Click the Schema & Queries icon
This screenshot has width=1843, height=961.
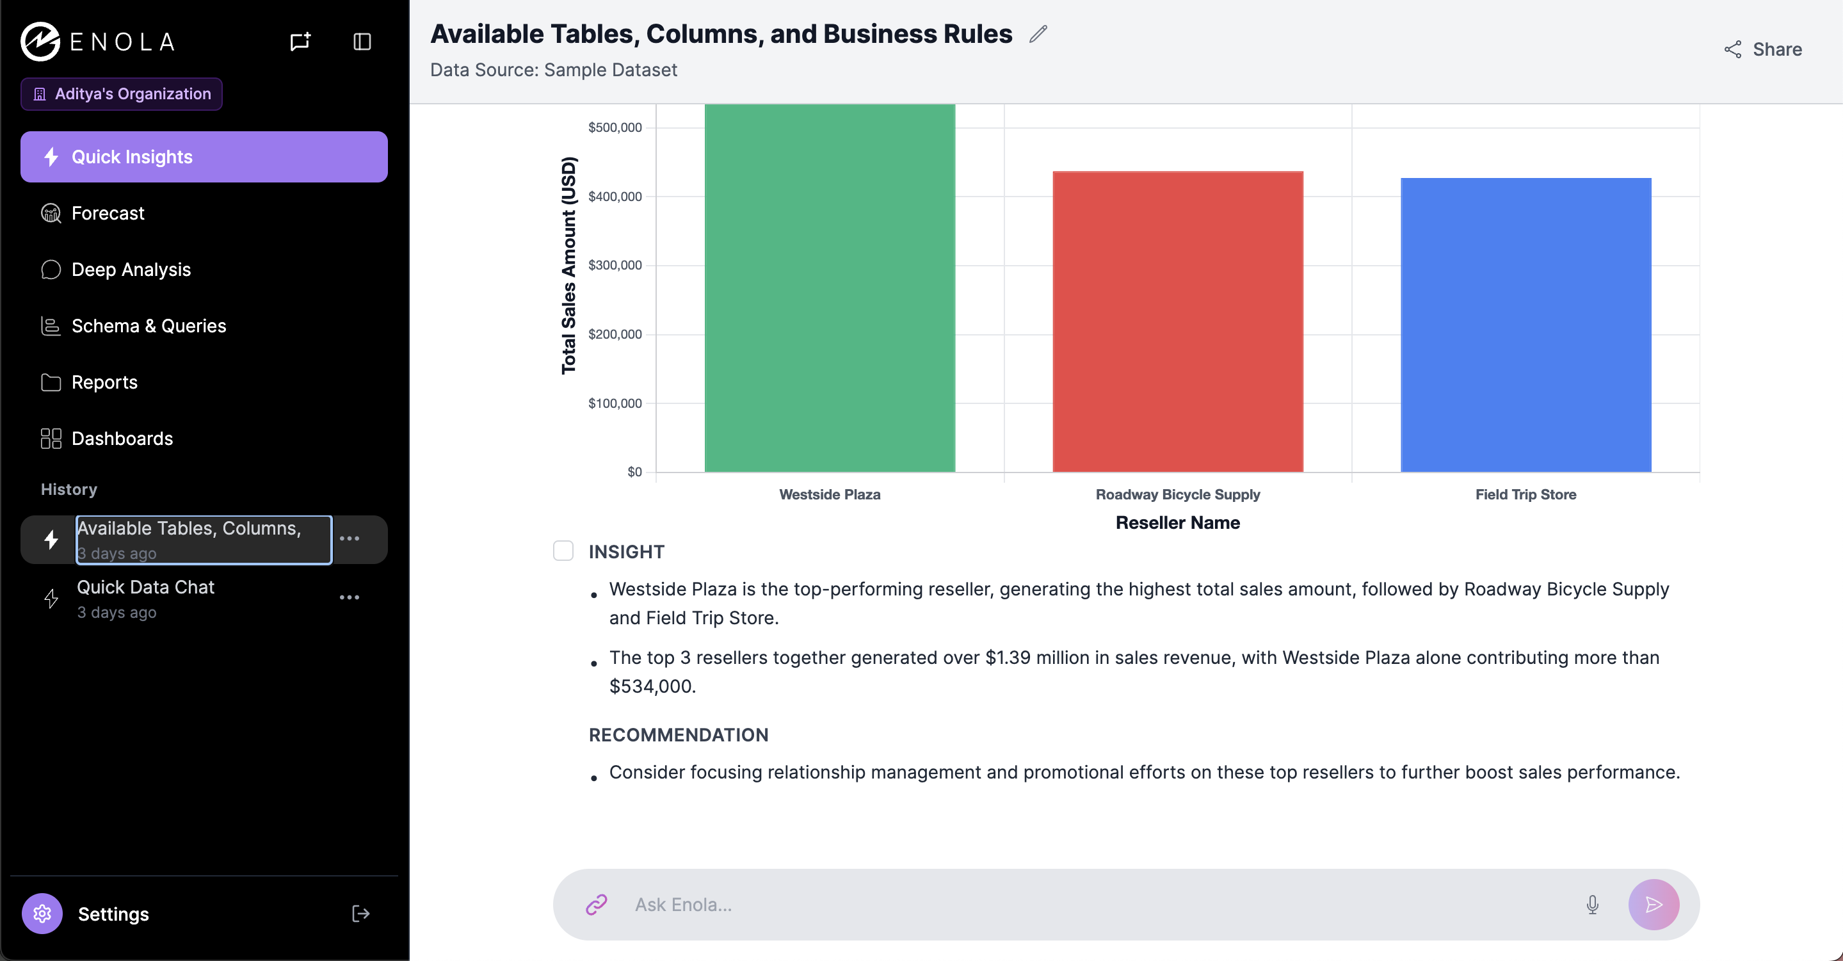[51, 326]
